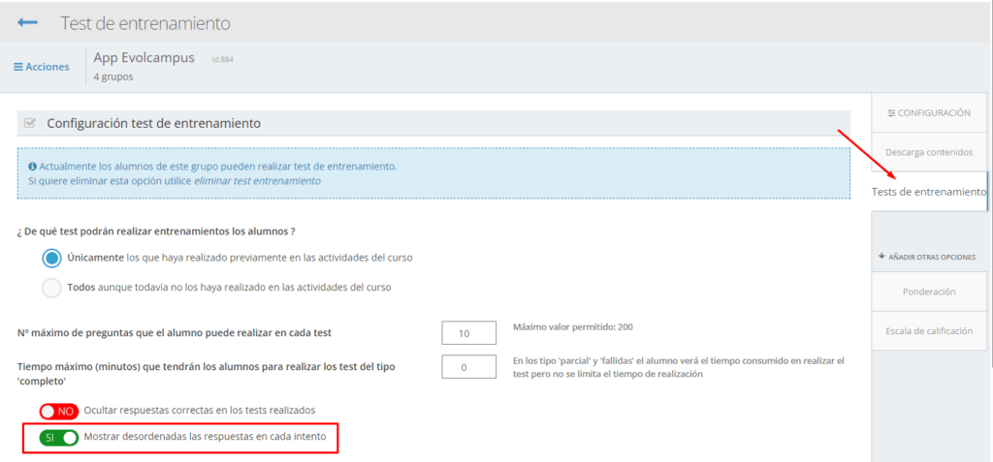Click the 4 grupos link
Image resolution: width=993 pixels, height=462 pixels.
pos(113,77)
